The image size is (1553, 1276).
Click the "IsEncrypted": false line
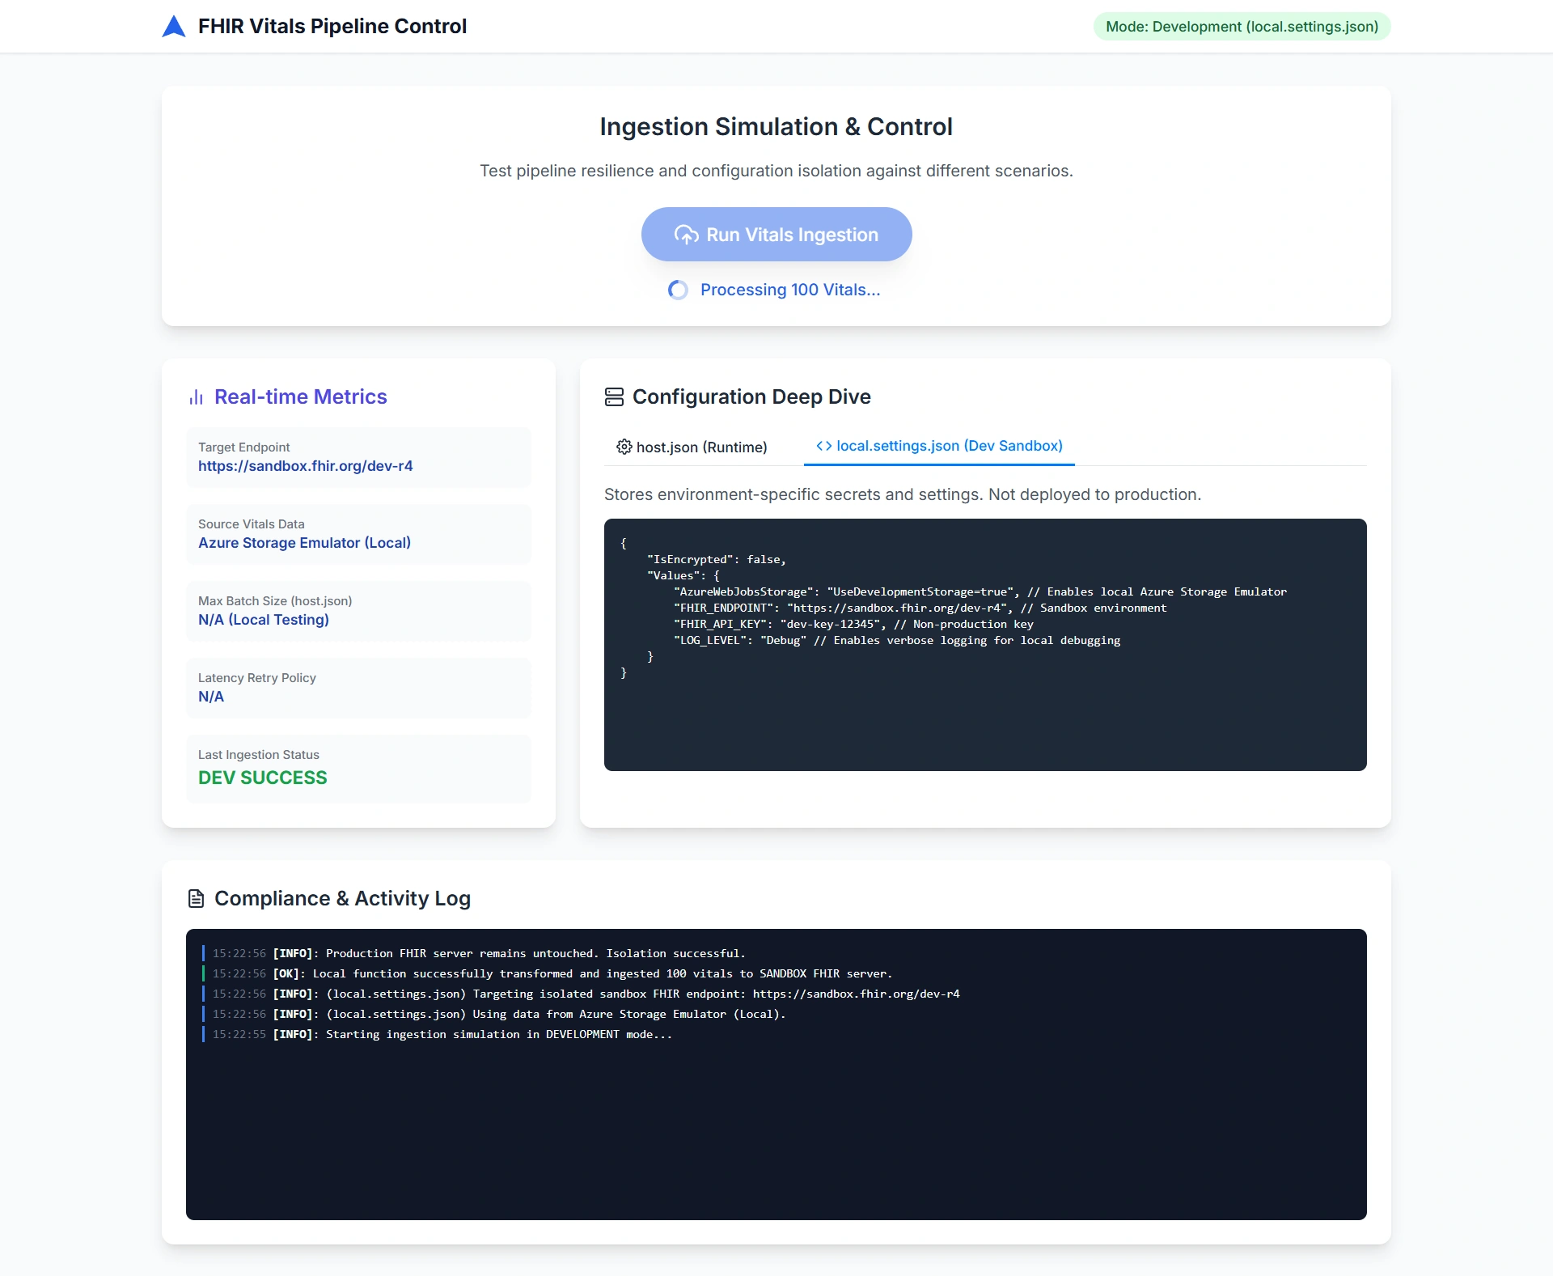[716, 559]
